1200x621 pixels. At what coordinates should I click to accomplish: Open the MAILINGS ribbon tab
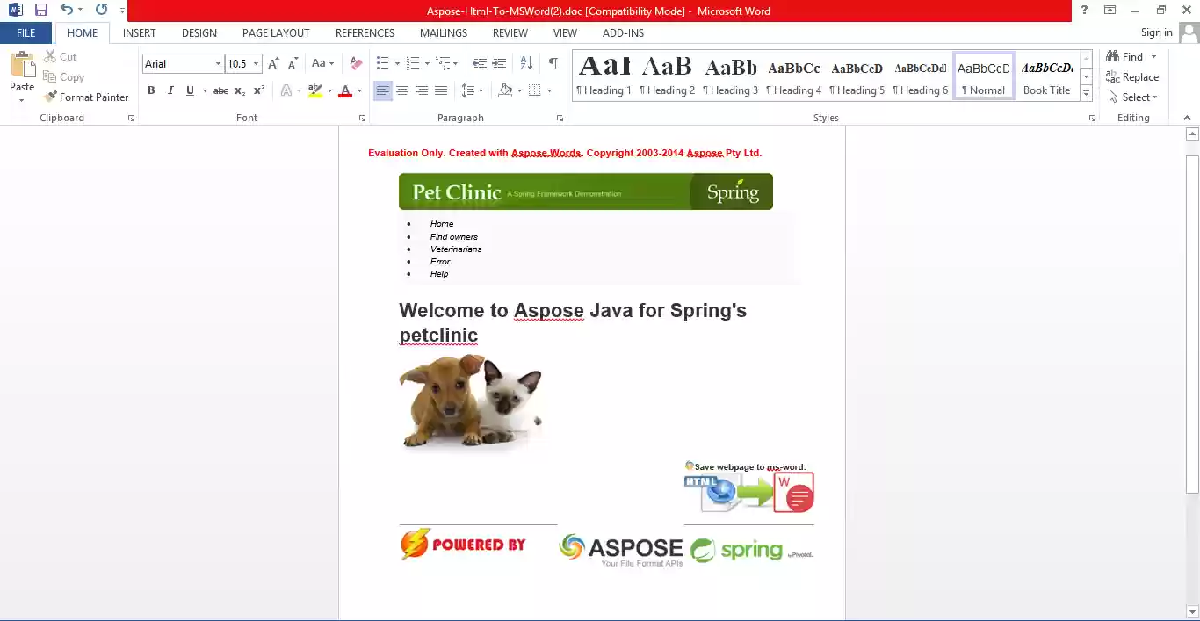(443, 32)
